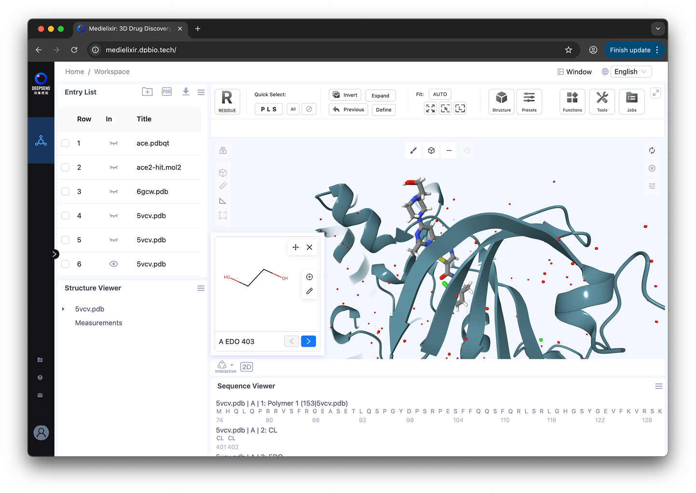The height and width of the screenshot is (493, 696).
Task: Go to the Home breadcrumb
Action: [74, 72]
